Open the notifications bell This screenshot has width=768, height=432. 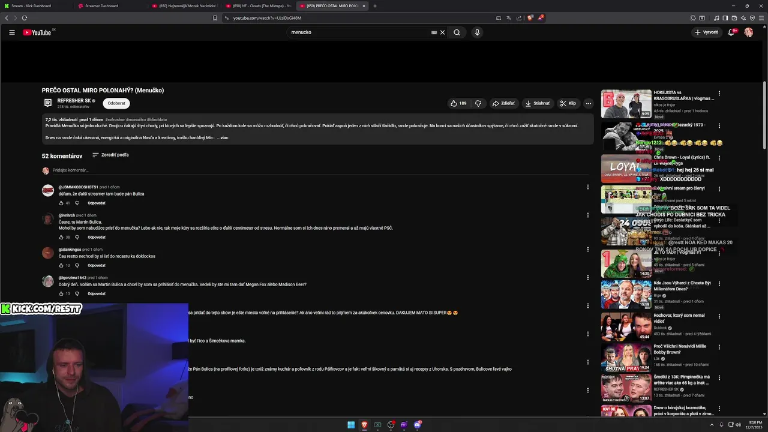coord(731,32)
